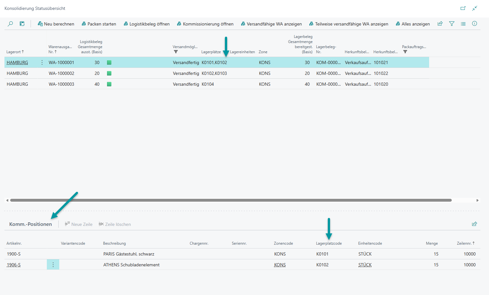Click left arrow of horizontal scrollbar
Image resolution: width=489 pixels, height=295 pixels.
click(7, 200)
